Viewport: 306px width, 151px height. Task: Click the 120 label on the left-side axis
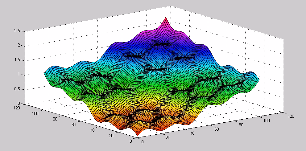coord(16,108)
